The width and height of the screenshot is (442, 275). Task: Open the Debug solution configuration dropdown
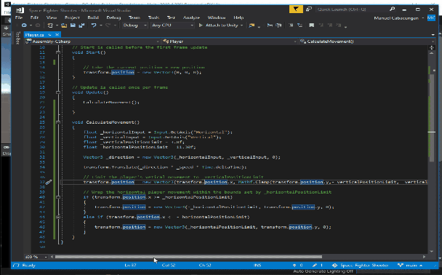[134, 25]
